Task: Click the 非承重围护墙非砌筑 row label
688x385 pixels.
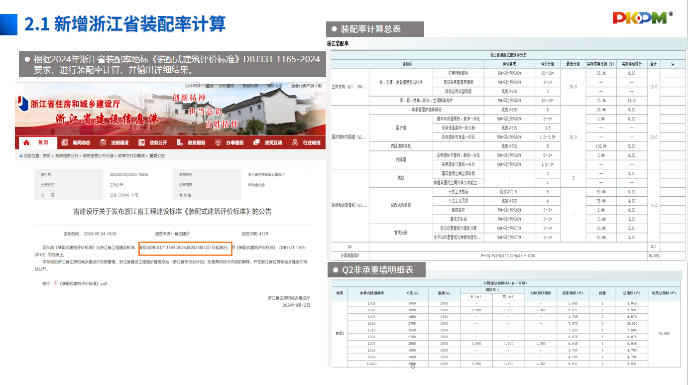Action: tap(426, 110)
